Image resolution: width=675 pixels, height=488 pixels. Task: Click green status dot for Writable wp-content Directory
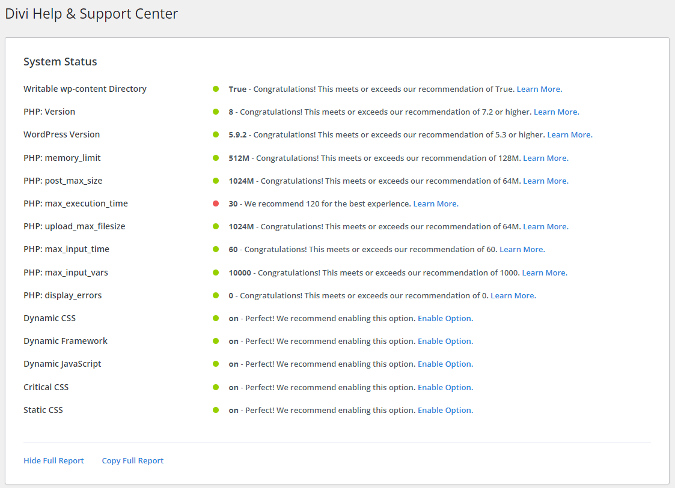click(x=216, y=89)
